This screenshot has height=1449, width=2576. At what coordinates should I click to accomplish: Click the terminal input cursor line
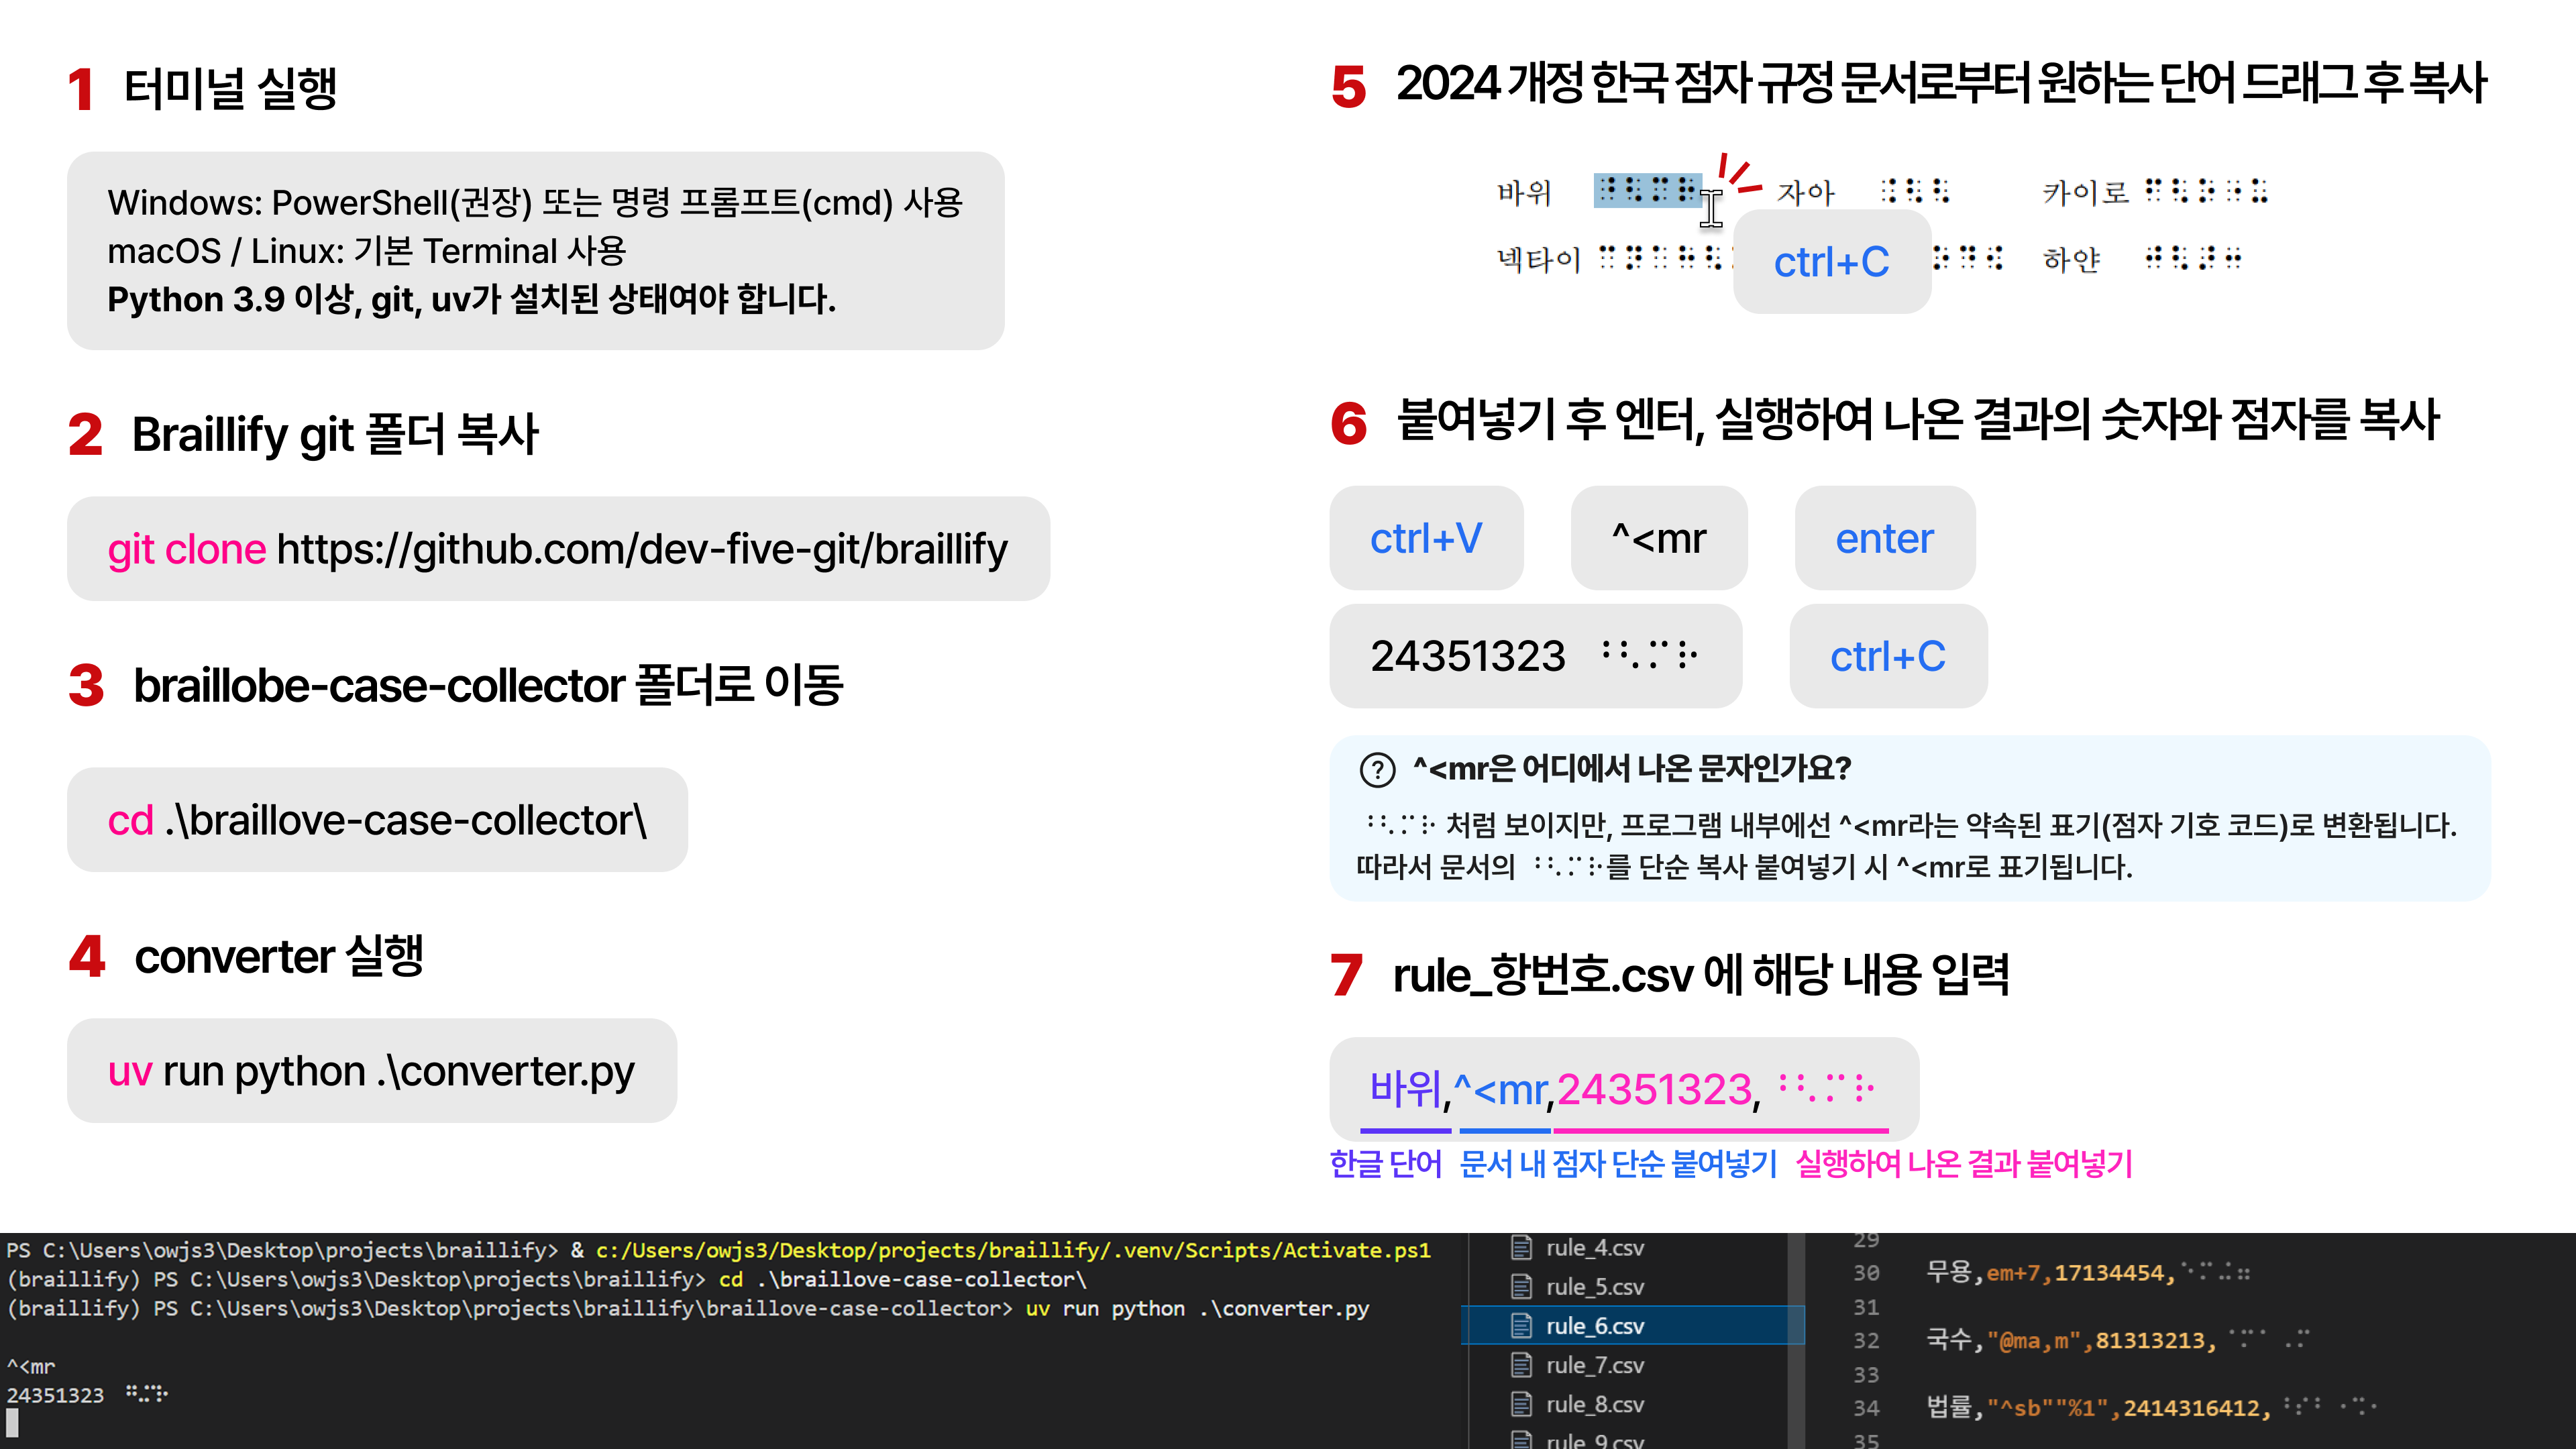click(x=13, y=1423)
